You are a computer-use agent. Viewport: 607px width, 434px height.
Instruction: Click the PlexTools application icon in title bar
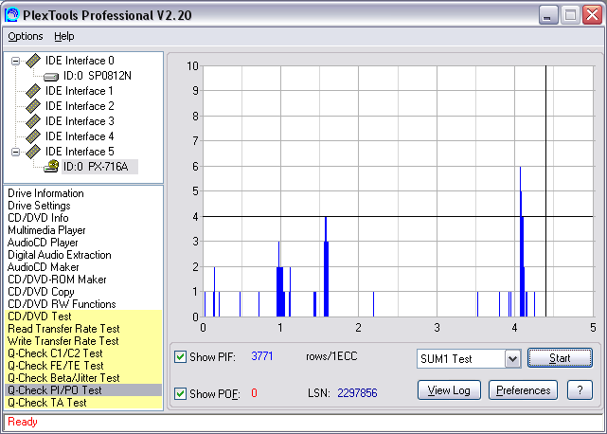(x=12, y=15)
